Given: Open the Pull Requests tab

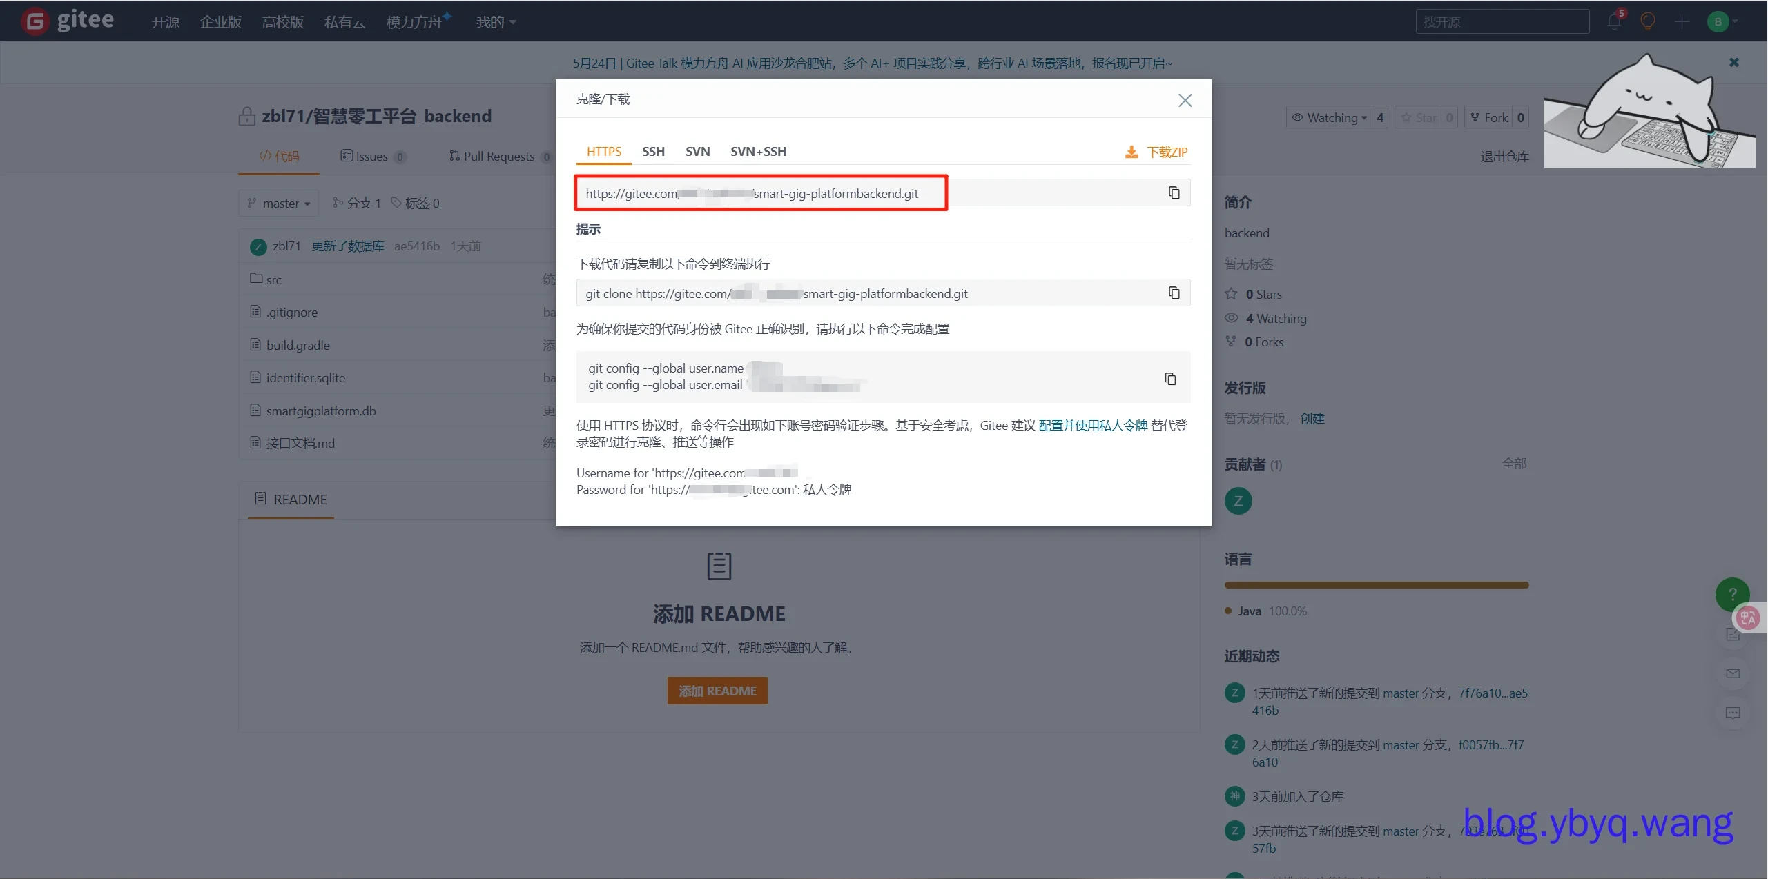Looking at the screenshot, I should (x=500, y=156).
